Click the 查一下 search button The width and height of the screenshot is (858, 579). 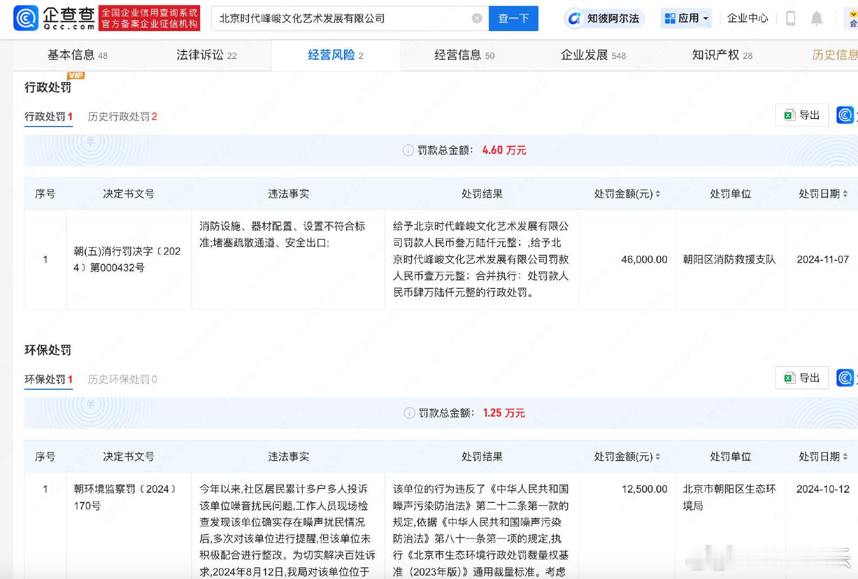(x=514, y=19)
